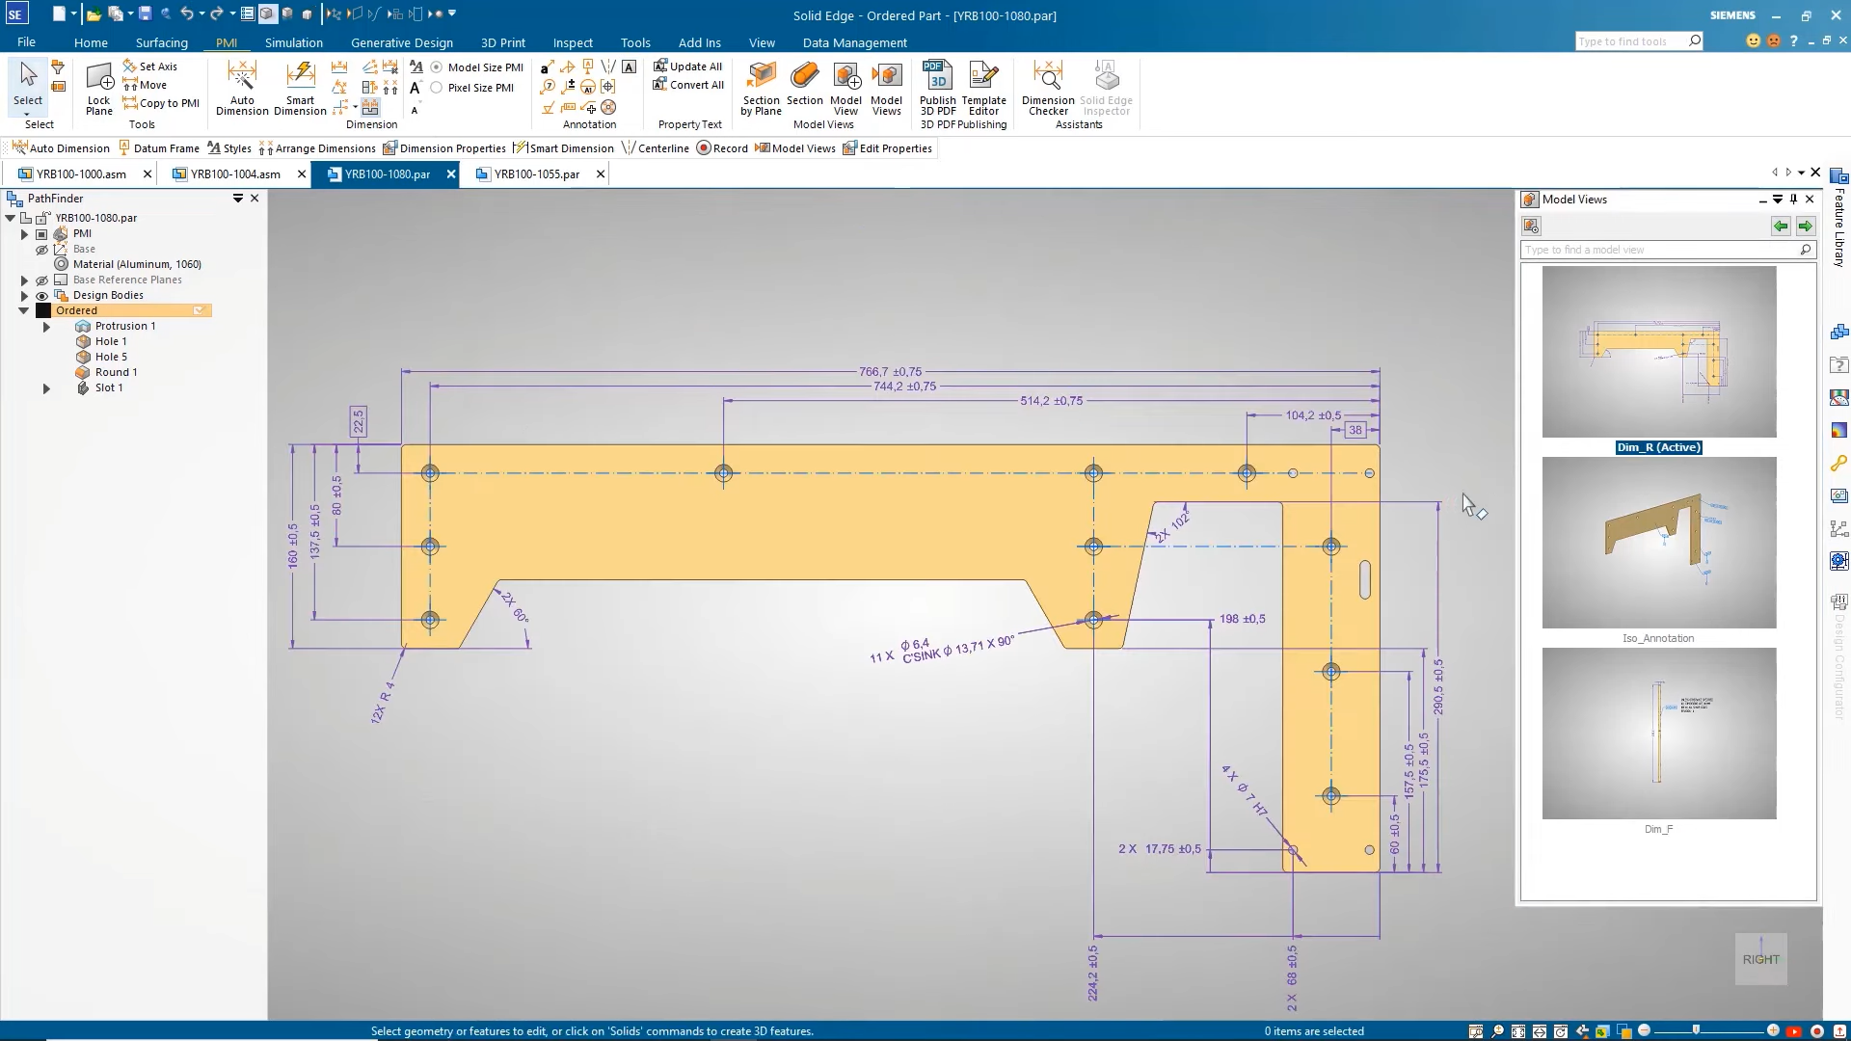
Task: Open the Dim_F model view thumbnail
Action: pos(1657,734)
